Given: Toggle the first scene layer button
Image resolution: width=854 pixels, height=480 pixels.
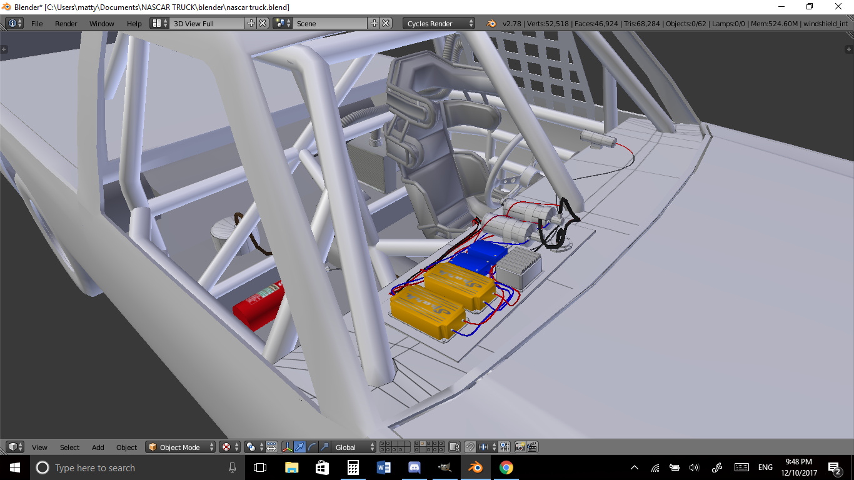Looking at the screenshot, I should pyautogui.click(x=383, y=444).
